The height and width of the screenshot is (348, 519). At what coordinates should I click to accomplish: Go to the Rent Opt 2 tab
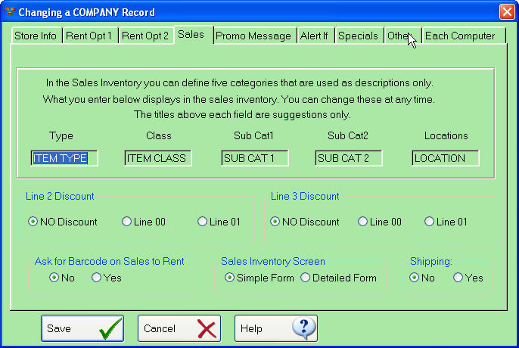click(145, 36)
